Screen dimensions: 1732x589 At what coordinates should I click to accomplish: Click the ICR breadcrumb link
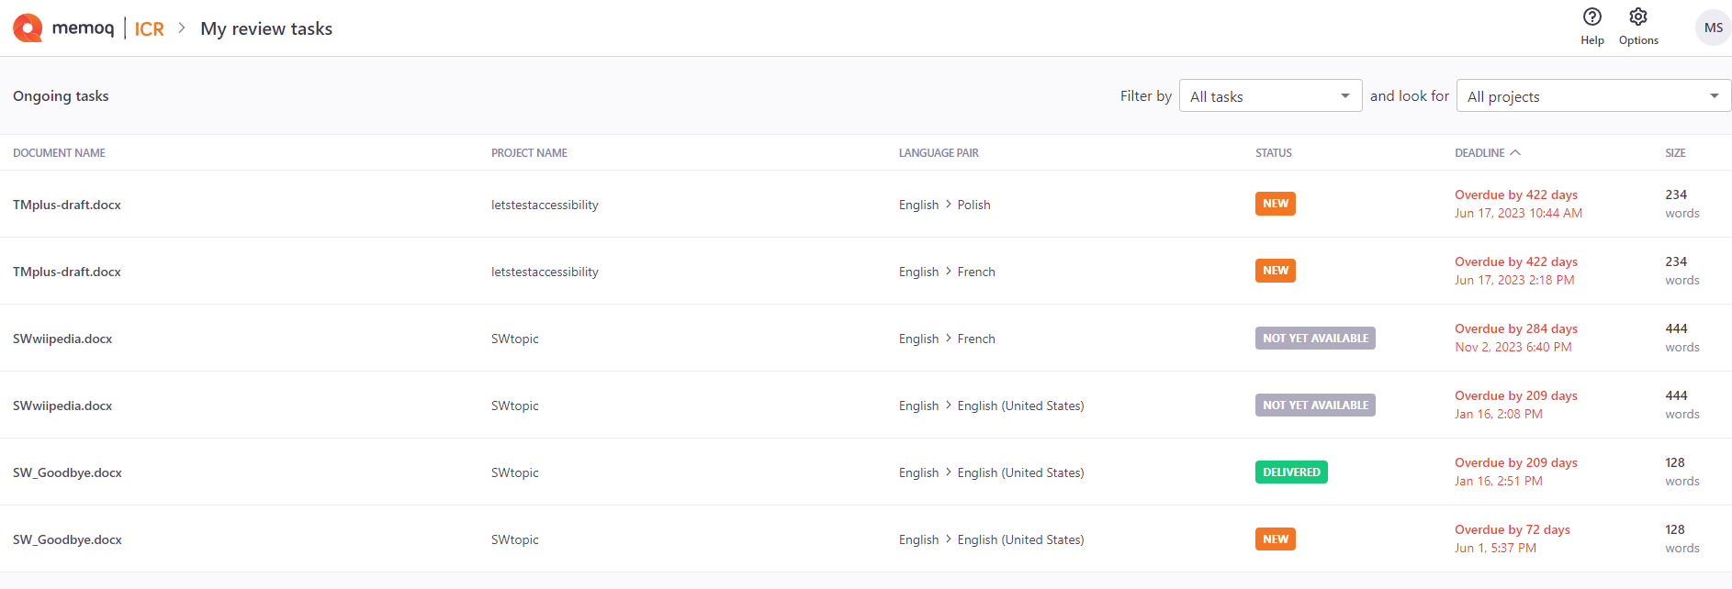(149, 29)
